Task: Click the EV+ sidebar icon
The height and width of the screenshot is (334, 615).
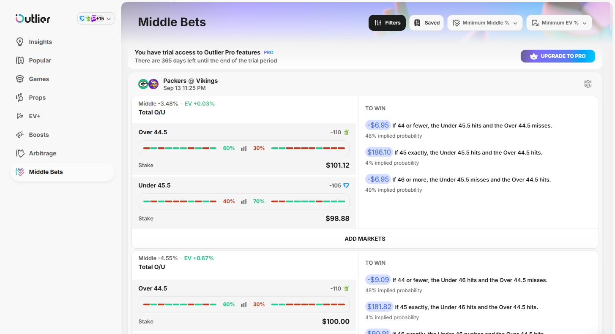Action: click(19, 116)
